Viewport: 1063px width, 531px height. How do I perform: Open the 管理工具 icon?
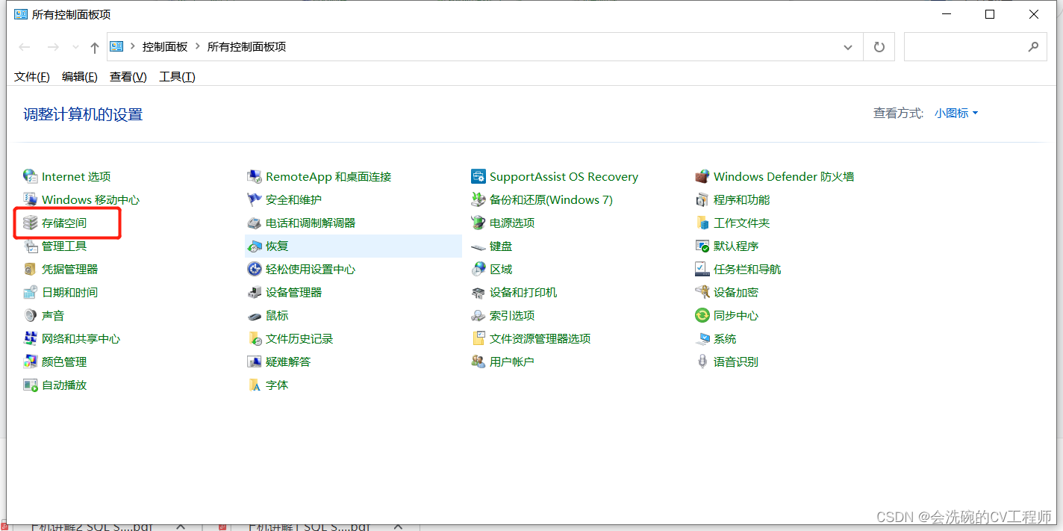coord(30,246)
